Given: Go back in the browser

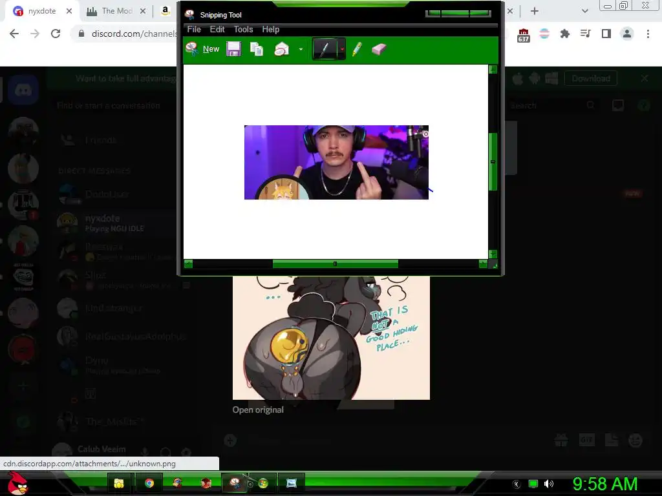Looking at the screenshot, I should point(14,34).
